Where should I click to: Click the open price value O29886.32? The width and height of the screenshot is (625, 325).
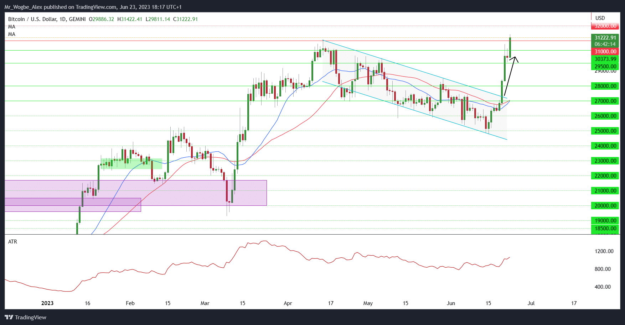(x=102, y=19)
